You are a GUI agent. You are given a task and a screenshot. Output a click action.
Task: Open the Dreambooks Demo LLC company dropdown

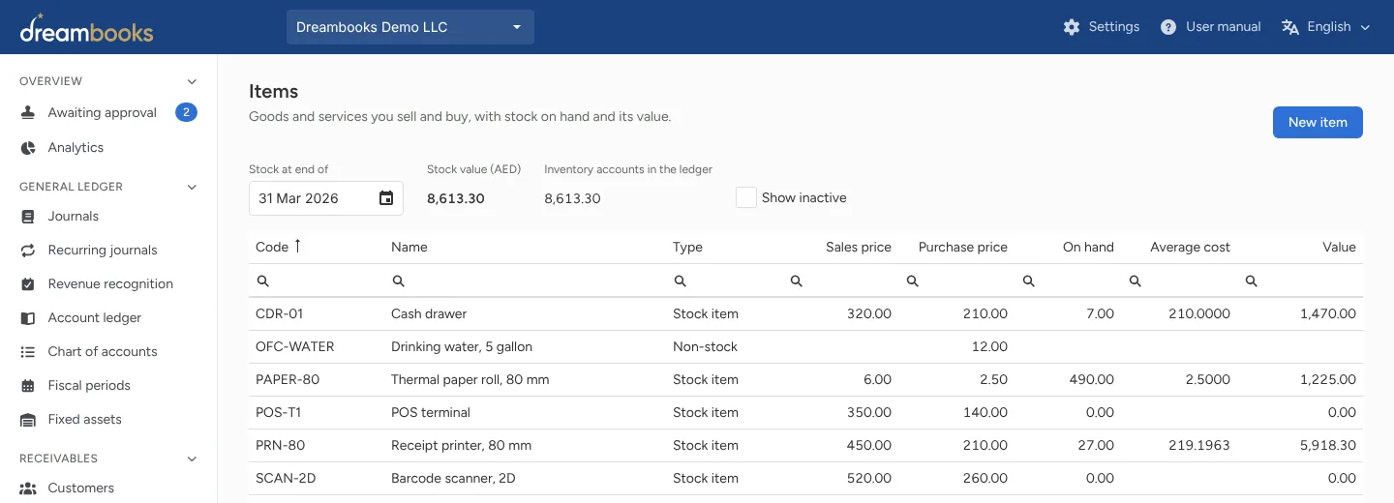coord(410,27)
